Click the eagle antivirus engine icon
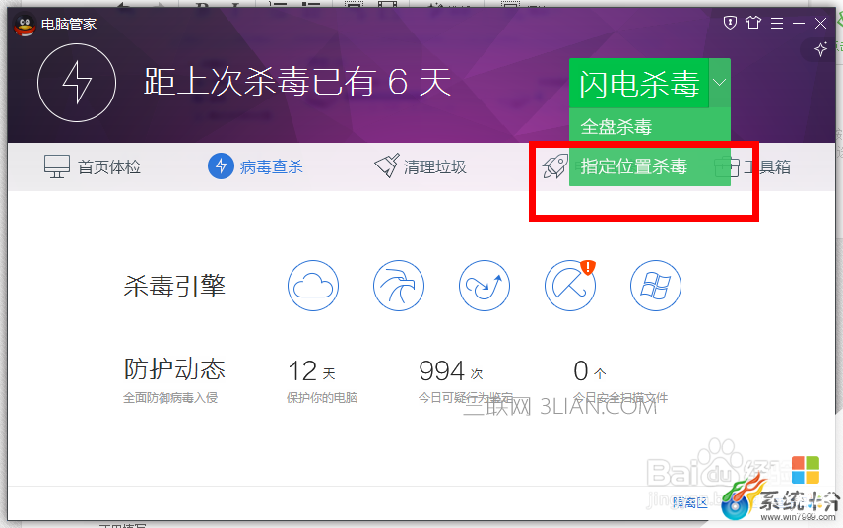 pyautogui.click(x=399, y=286)
